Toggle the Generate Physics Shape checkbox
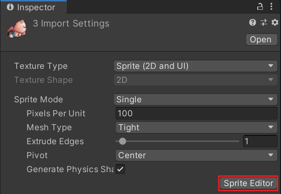The width and height of the screenshot is (281, 194). pyautogui.click(x=120, y=169)
